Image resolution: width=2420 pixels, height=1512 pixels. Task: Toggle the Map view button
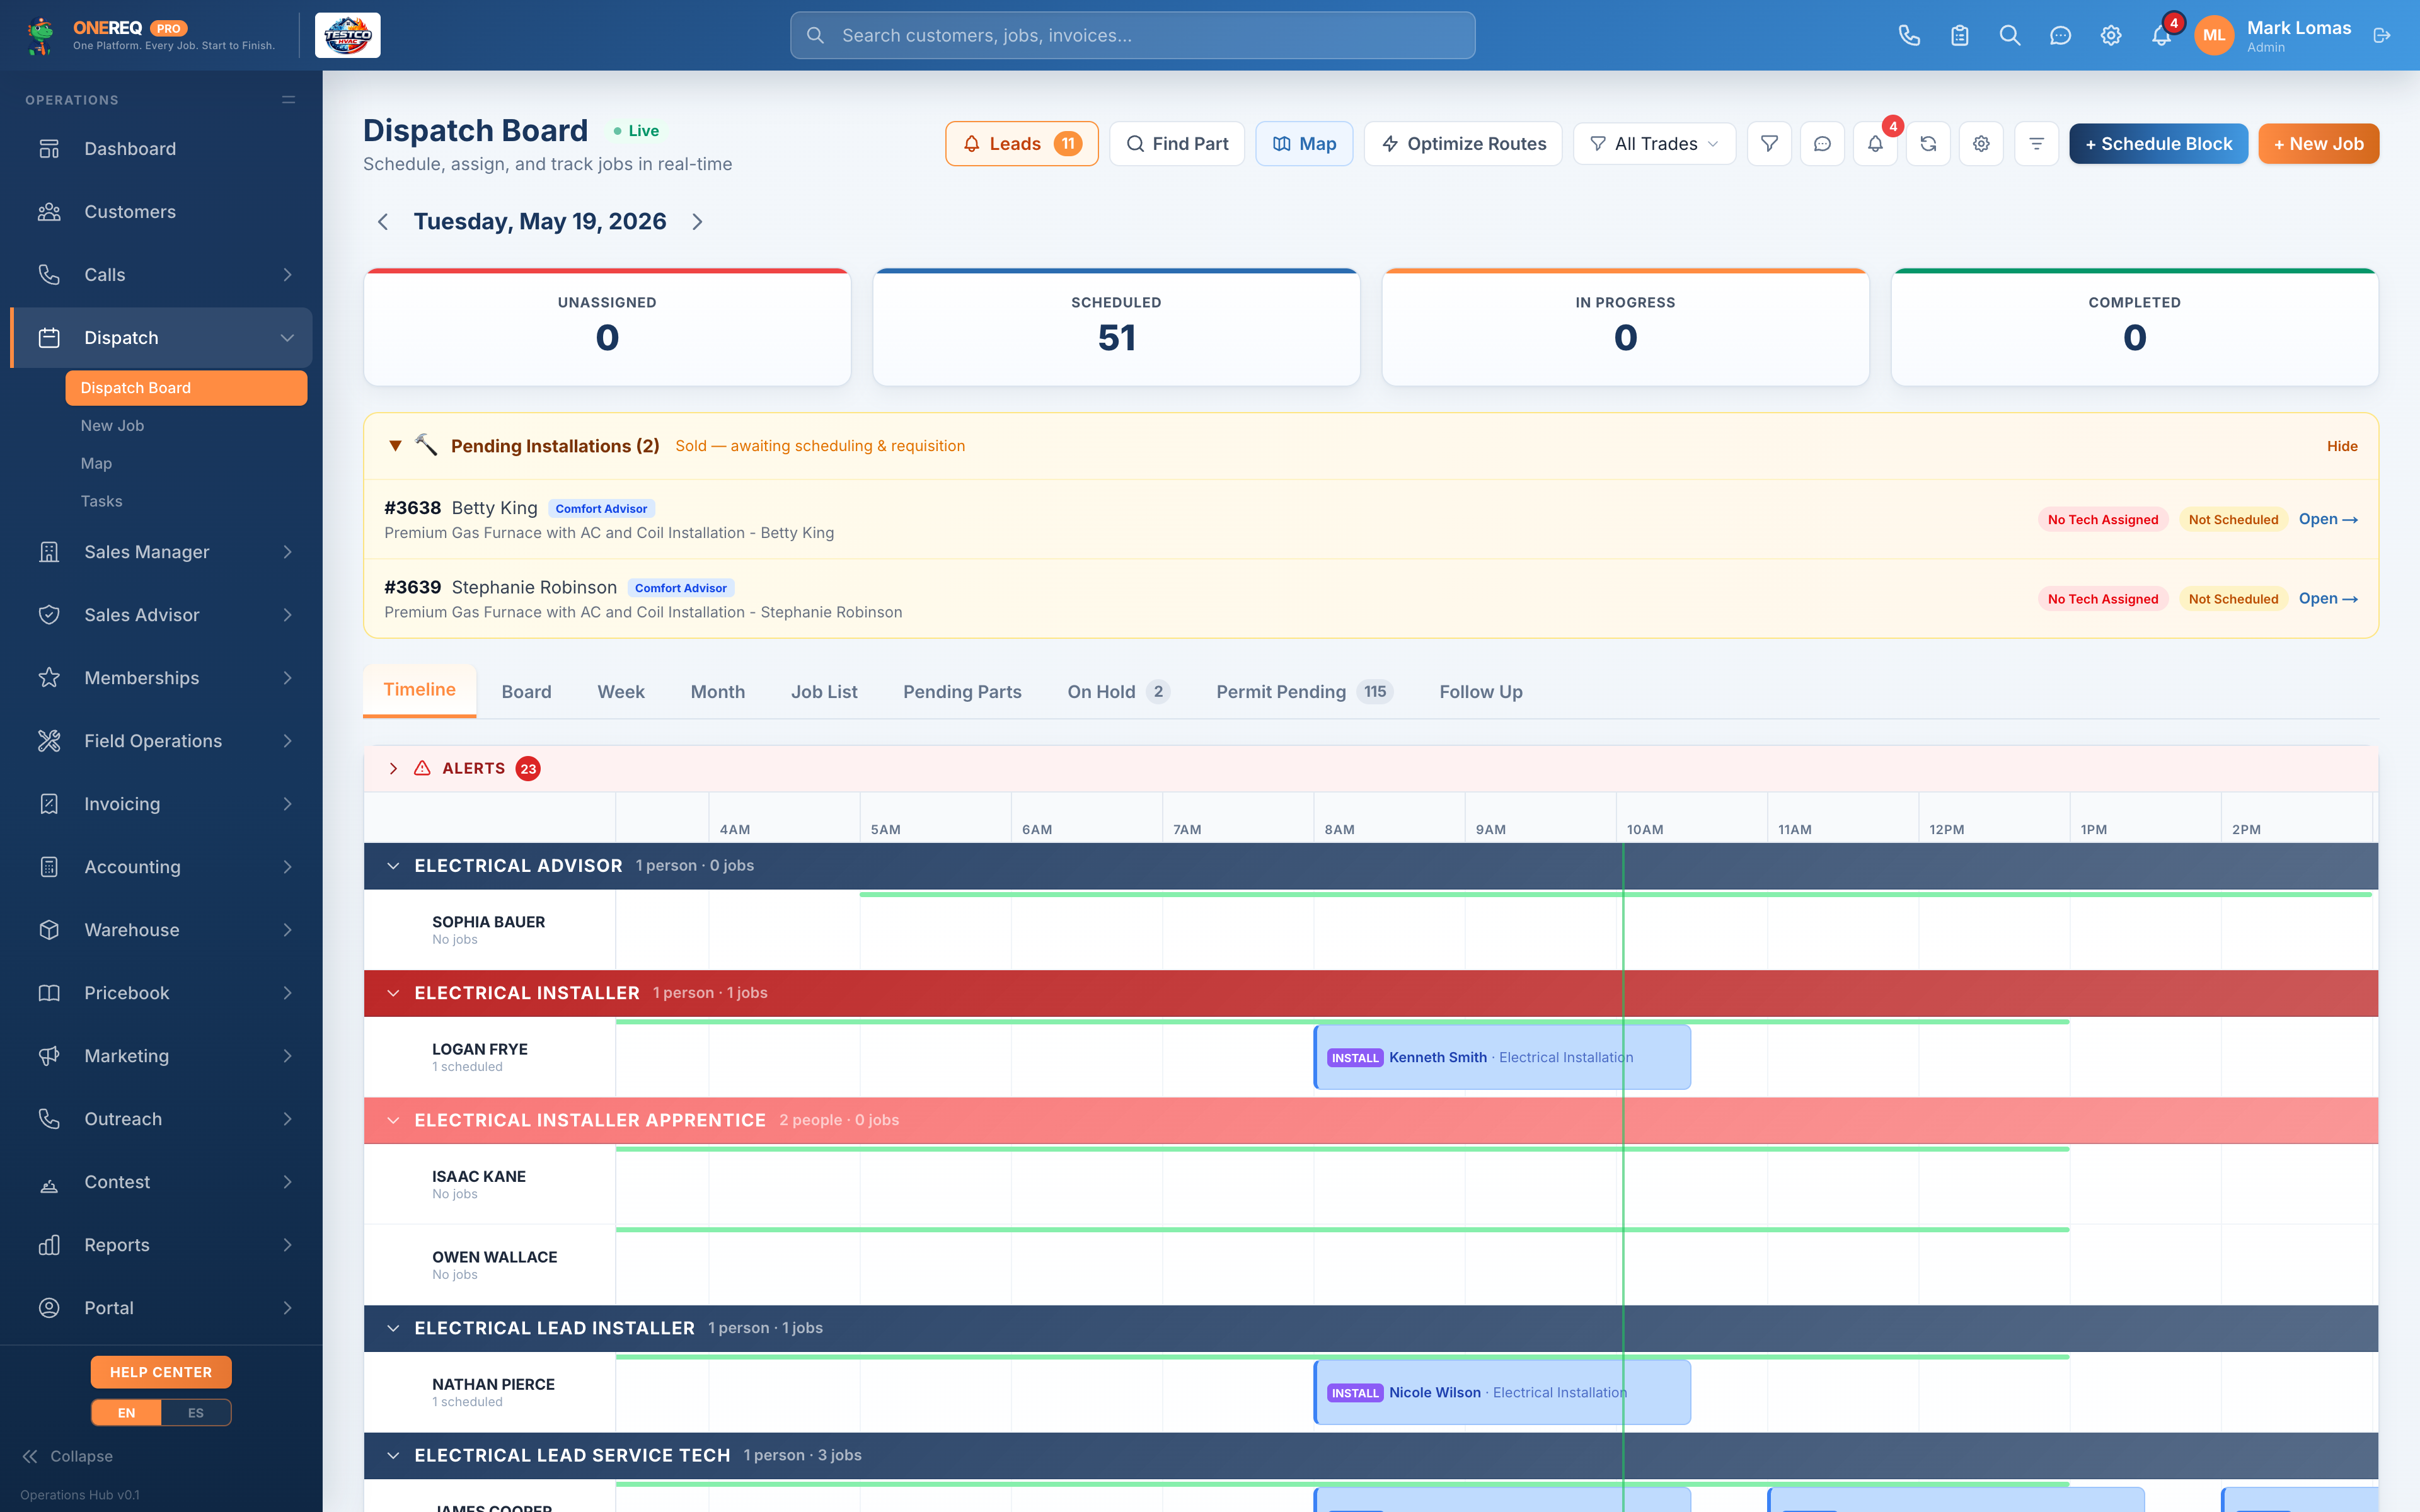1304,144
